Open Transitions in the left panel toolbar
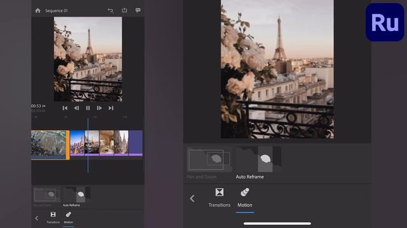 click(x=53, y=217)
